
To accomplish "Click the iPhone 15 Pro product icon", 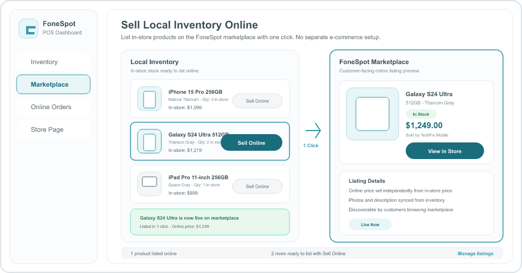I will pyautogui.click(x=149, y=99).
